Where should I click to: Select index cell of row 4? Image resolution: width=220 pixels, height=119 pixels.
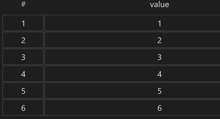pos(23,74)
